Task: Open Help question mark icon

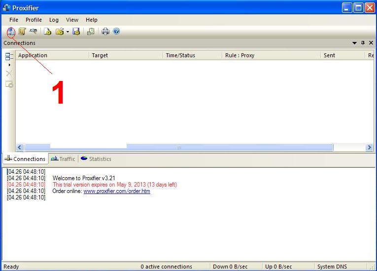Action: 116,31
